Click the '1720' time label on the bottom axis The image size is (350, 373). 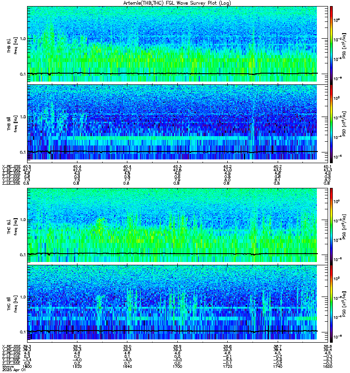[x=228, y=366]
